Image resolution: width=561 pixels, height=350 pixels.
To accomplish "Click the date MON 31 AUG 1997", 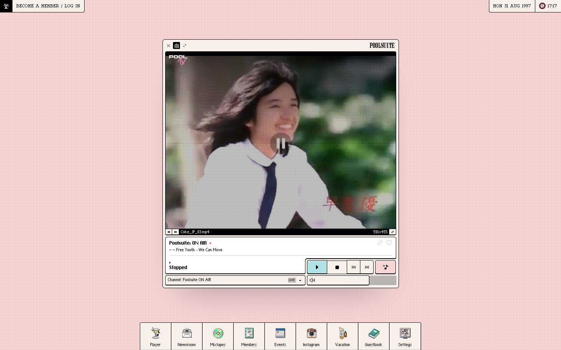I will click(x=512, y=6).
